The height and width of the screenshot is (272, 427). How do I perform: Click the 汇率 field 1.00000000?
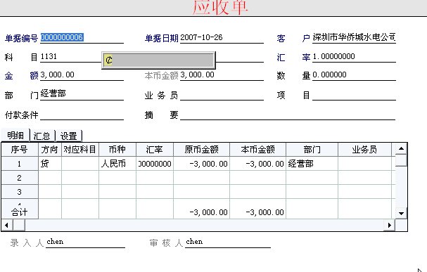coord(354,57)
